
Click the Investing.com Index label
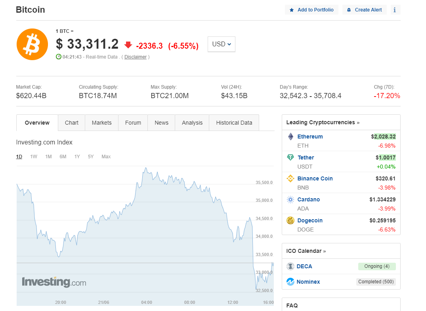pos(44,142)
